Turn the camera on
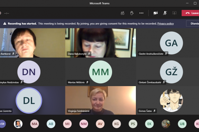199x132 pixels. (156, 13)
